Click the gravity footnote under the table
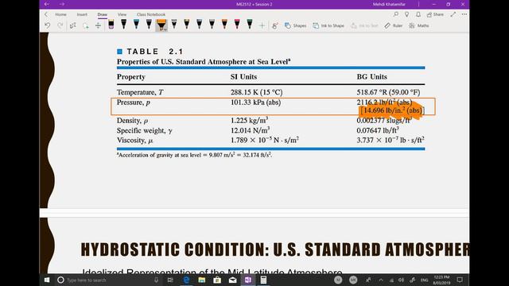Image resolution: width=509 pixels, height=286 pixels. (194, 155)
